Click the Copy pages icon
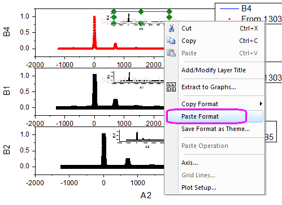 click(x=171, y=41)
